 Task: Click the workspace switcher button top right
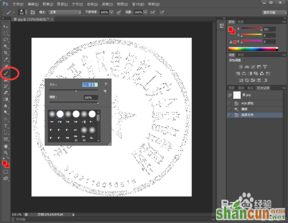pyautogui.click(x=274, y=13)
